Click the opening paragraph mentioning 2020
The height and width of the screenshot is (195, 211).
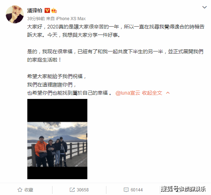coord(116,31)
